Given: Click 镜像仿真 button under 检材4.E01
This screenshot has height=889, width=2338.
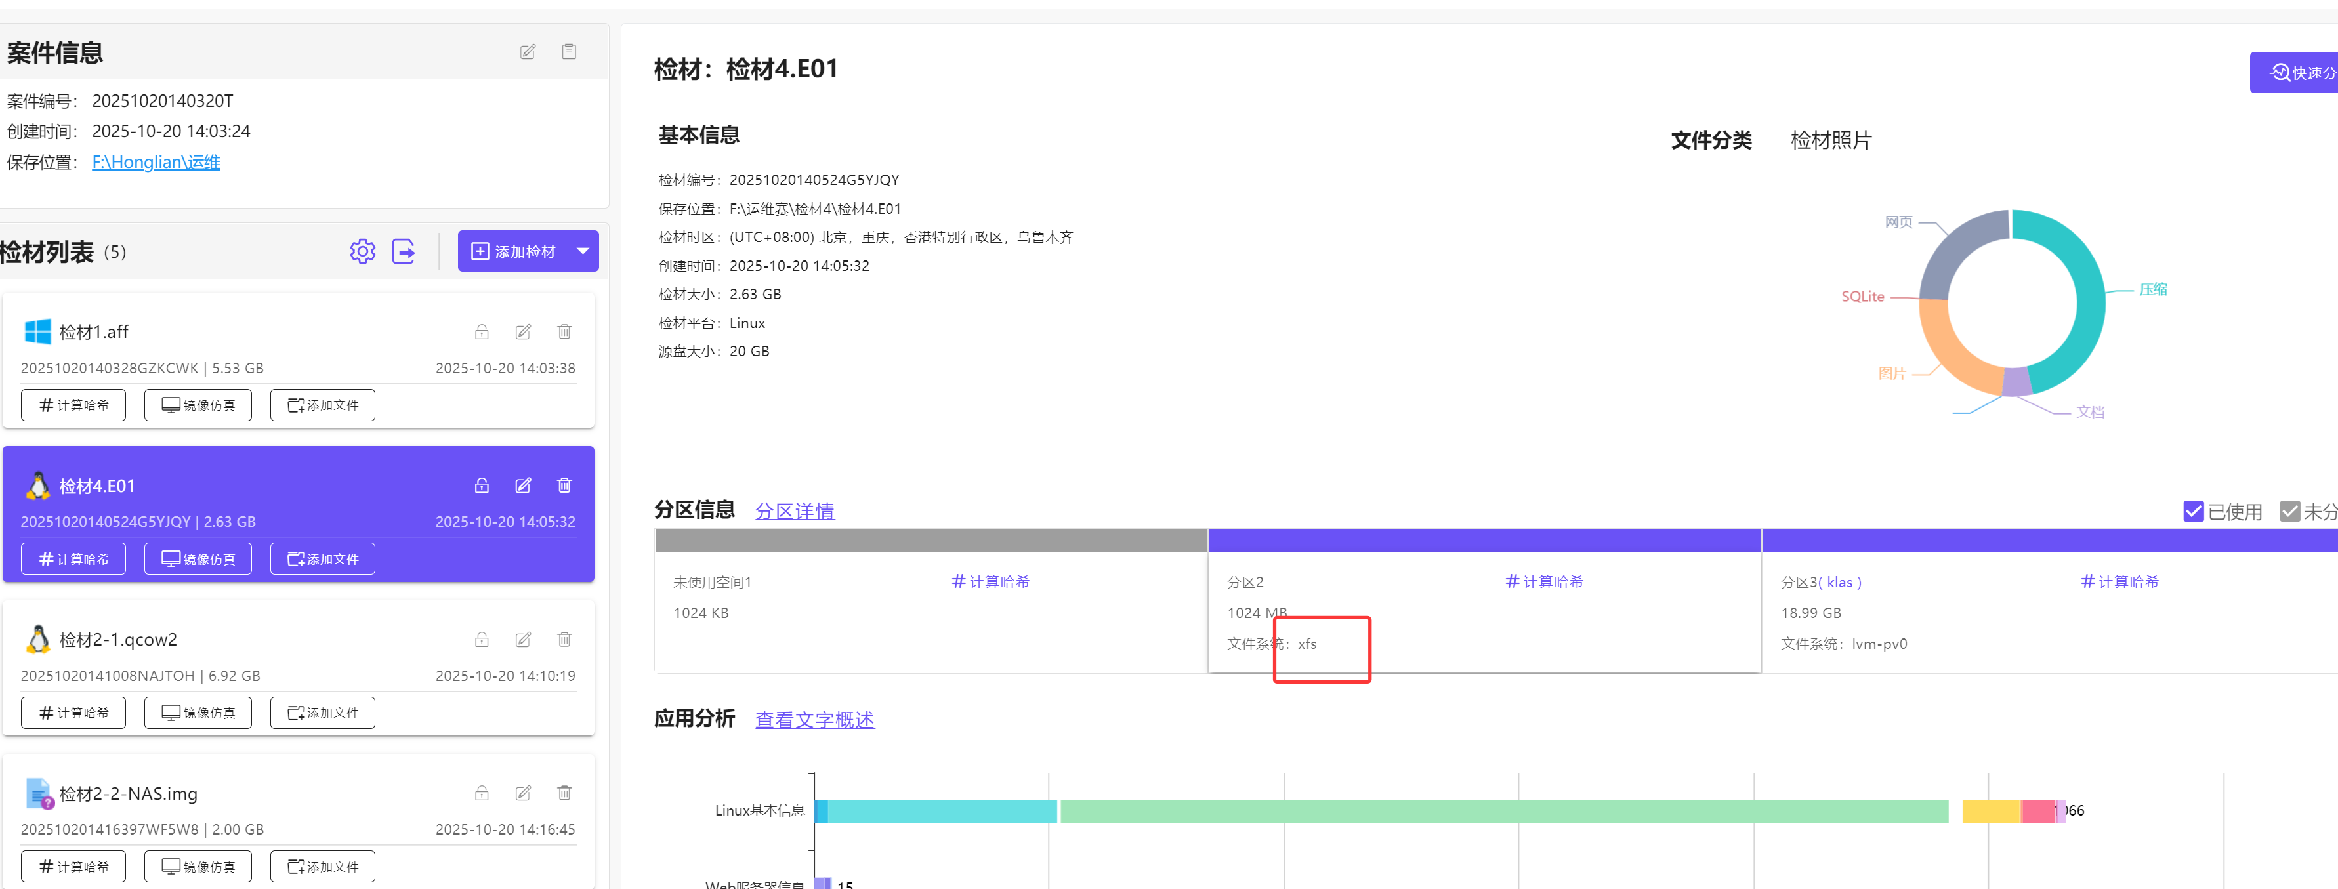Looking at the screenshot, I should (198, 559).
